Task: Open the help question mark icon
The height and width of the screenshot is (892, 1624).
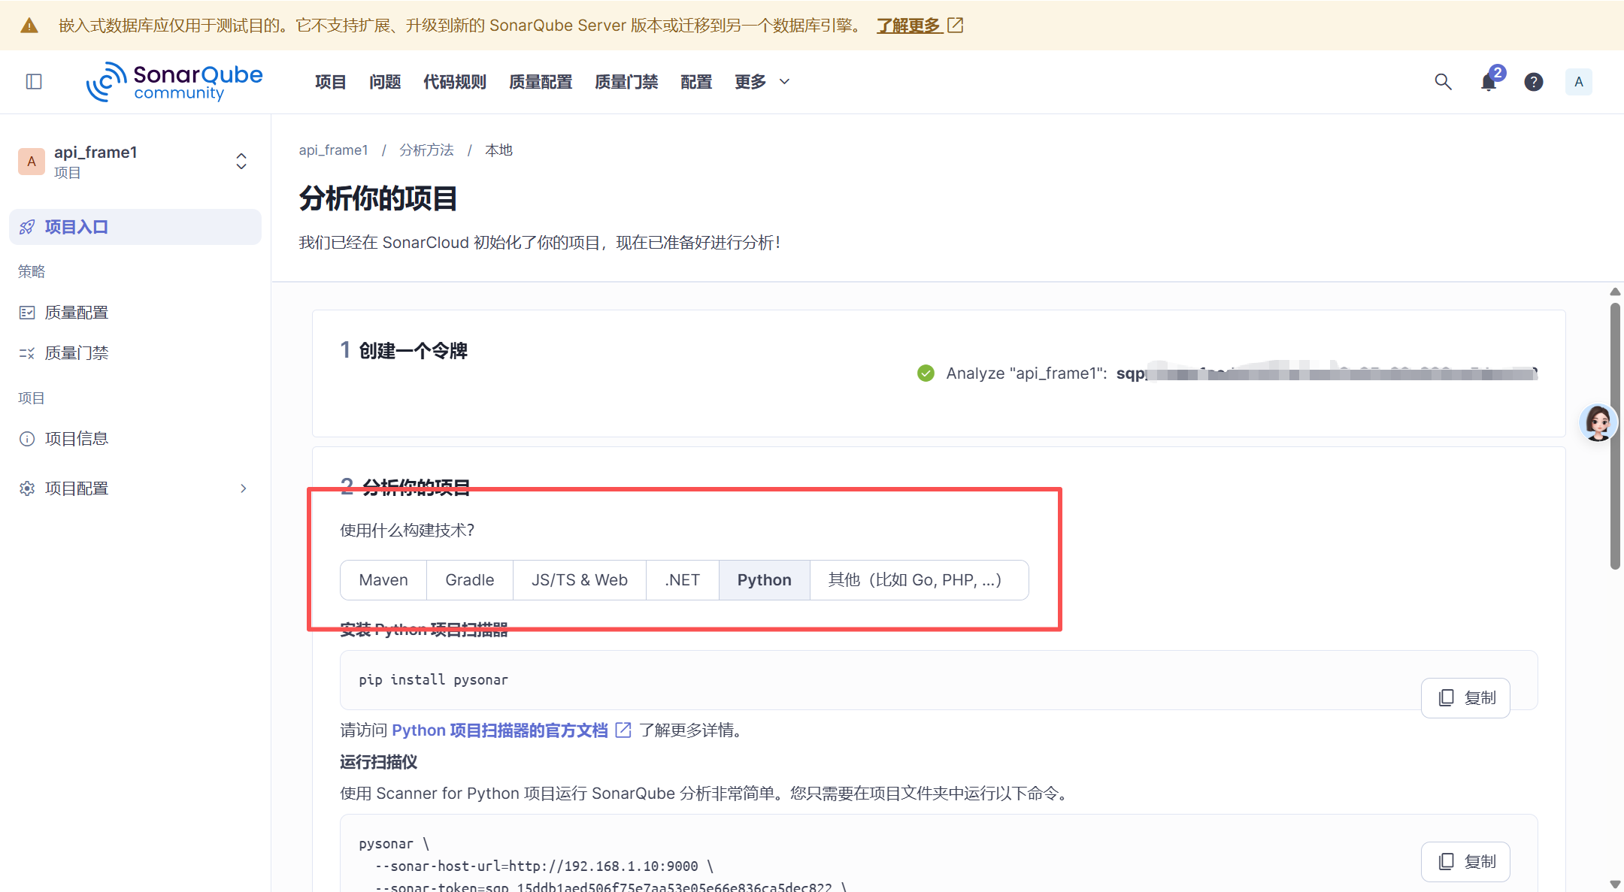Action: tap(1533, 81)
